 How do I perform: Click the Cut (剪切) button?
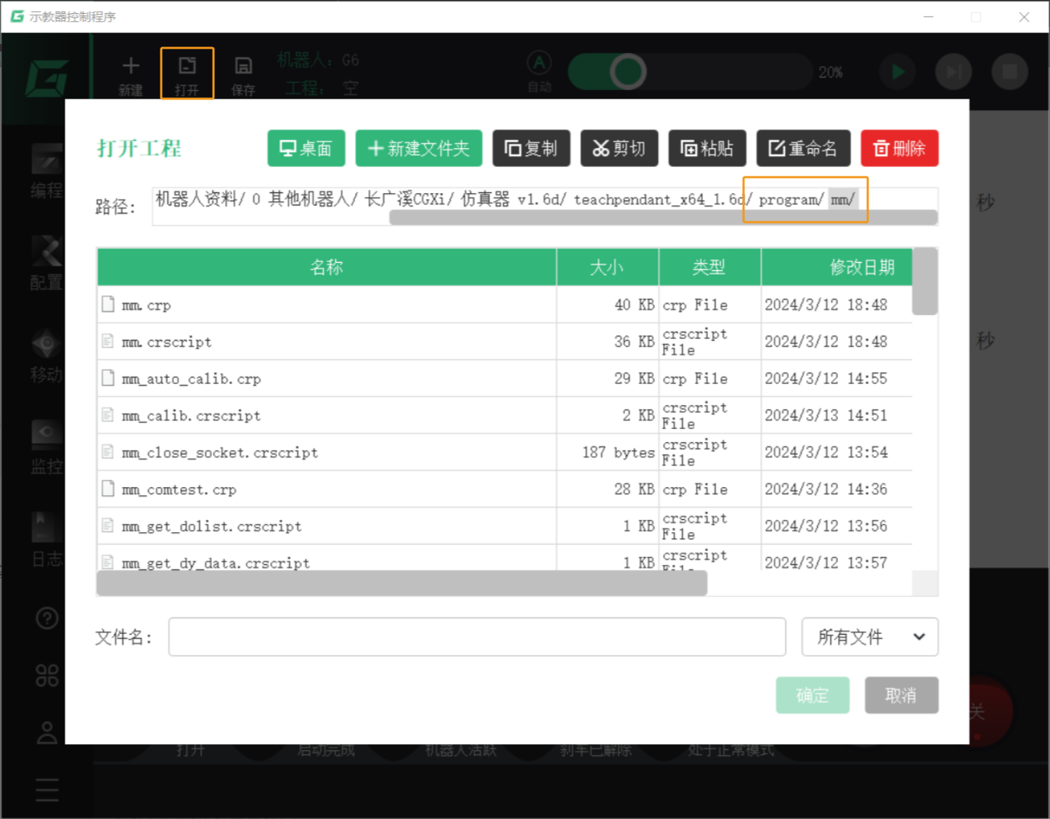point(619,148)
